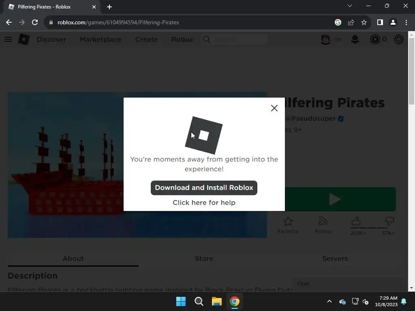This screenshot has height=311, width=415.
Task: Close the download dialog with the X icon
Action: point(274,108)
